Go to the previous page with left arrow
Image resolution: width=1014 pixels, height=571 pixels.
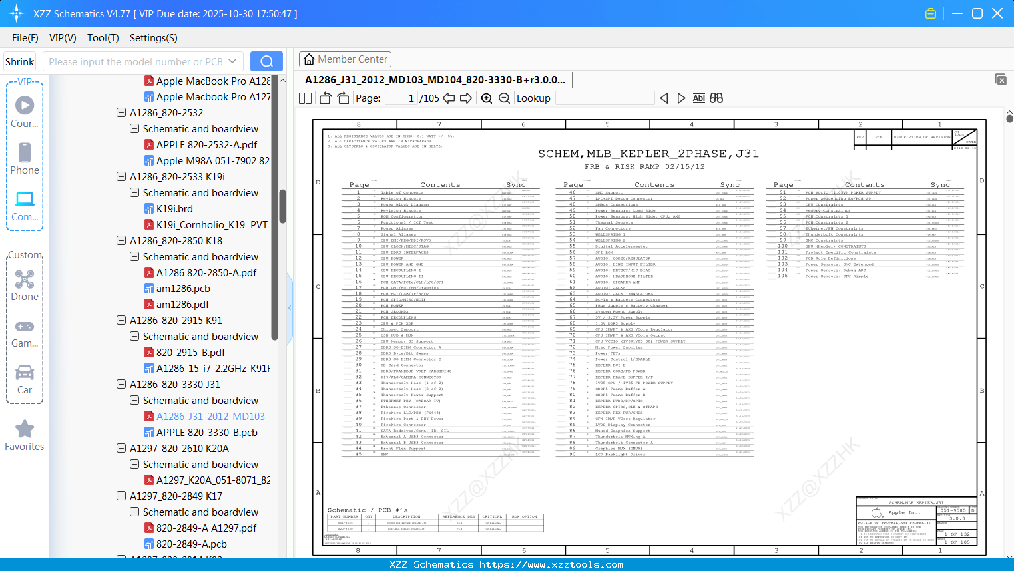pyautogui.click(x=449, y=98)
